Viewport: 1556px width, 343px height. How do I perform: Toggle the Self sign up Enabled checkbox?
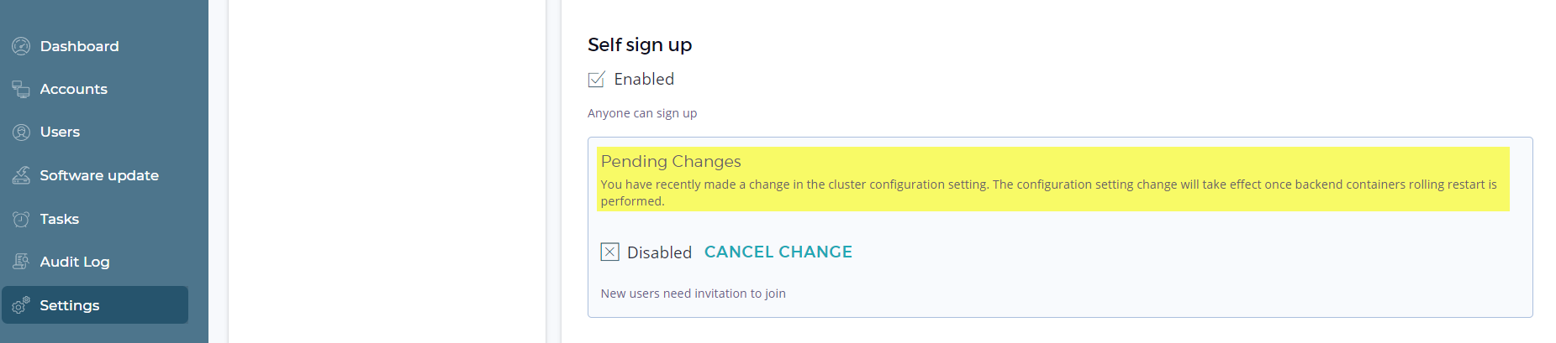[x=596, y=80]
